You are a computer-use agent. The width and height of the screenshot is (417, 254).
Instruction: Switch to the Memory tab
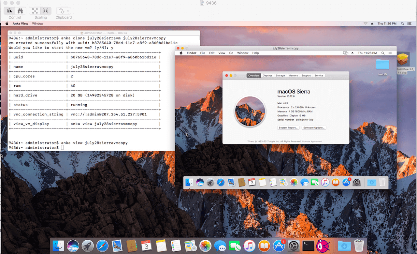(293, 75)
